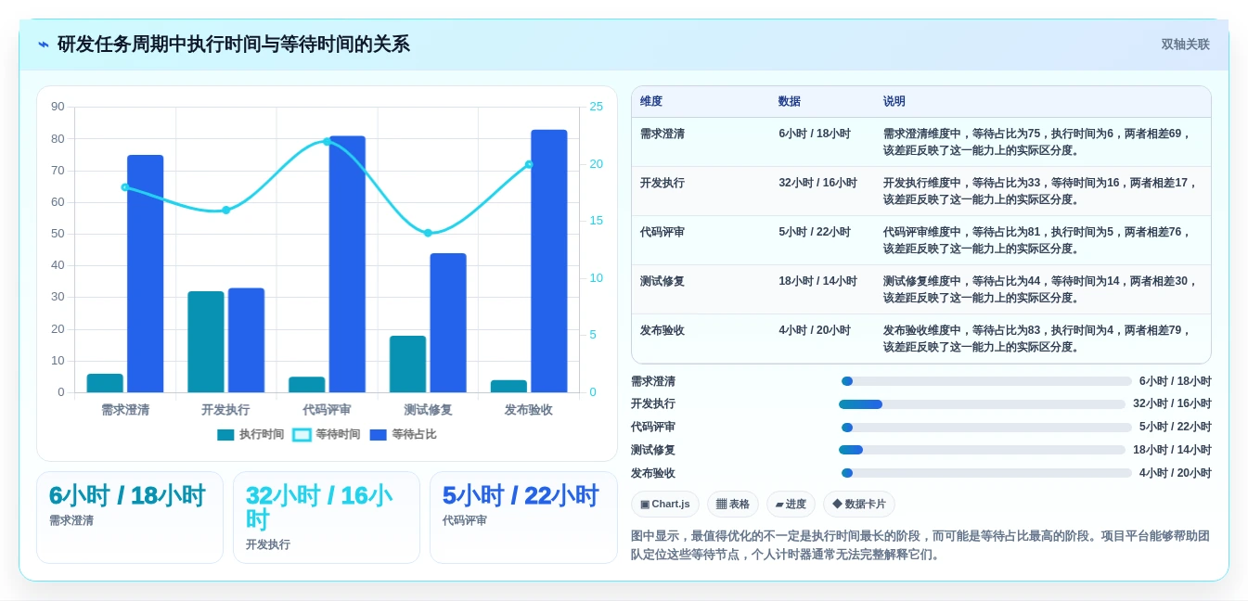Click the 测试修复 等待占比 blue bar
The image size is (1248, 601).
(448, 323)
